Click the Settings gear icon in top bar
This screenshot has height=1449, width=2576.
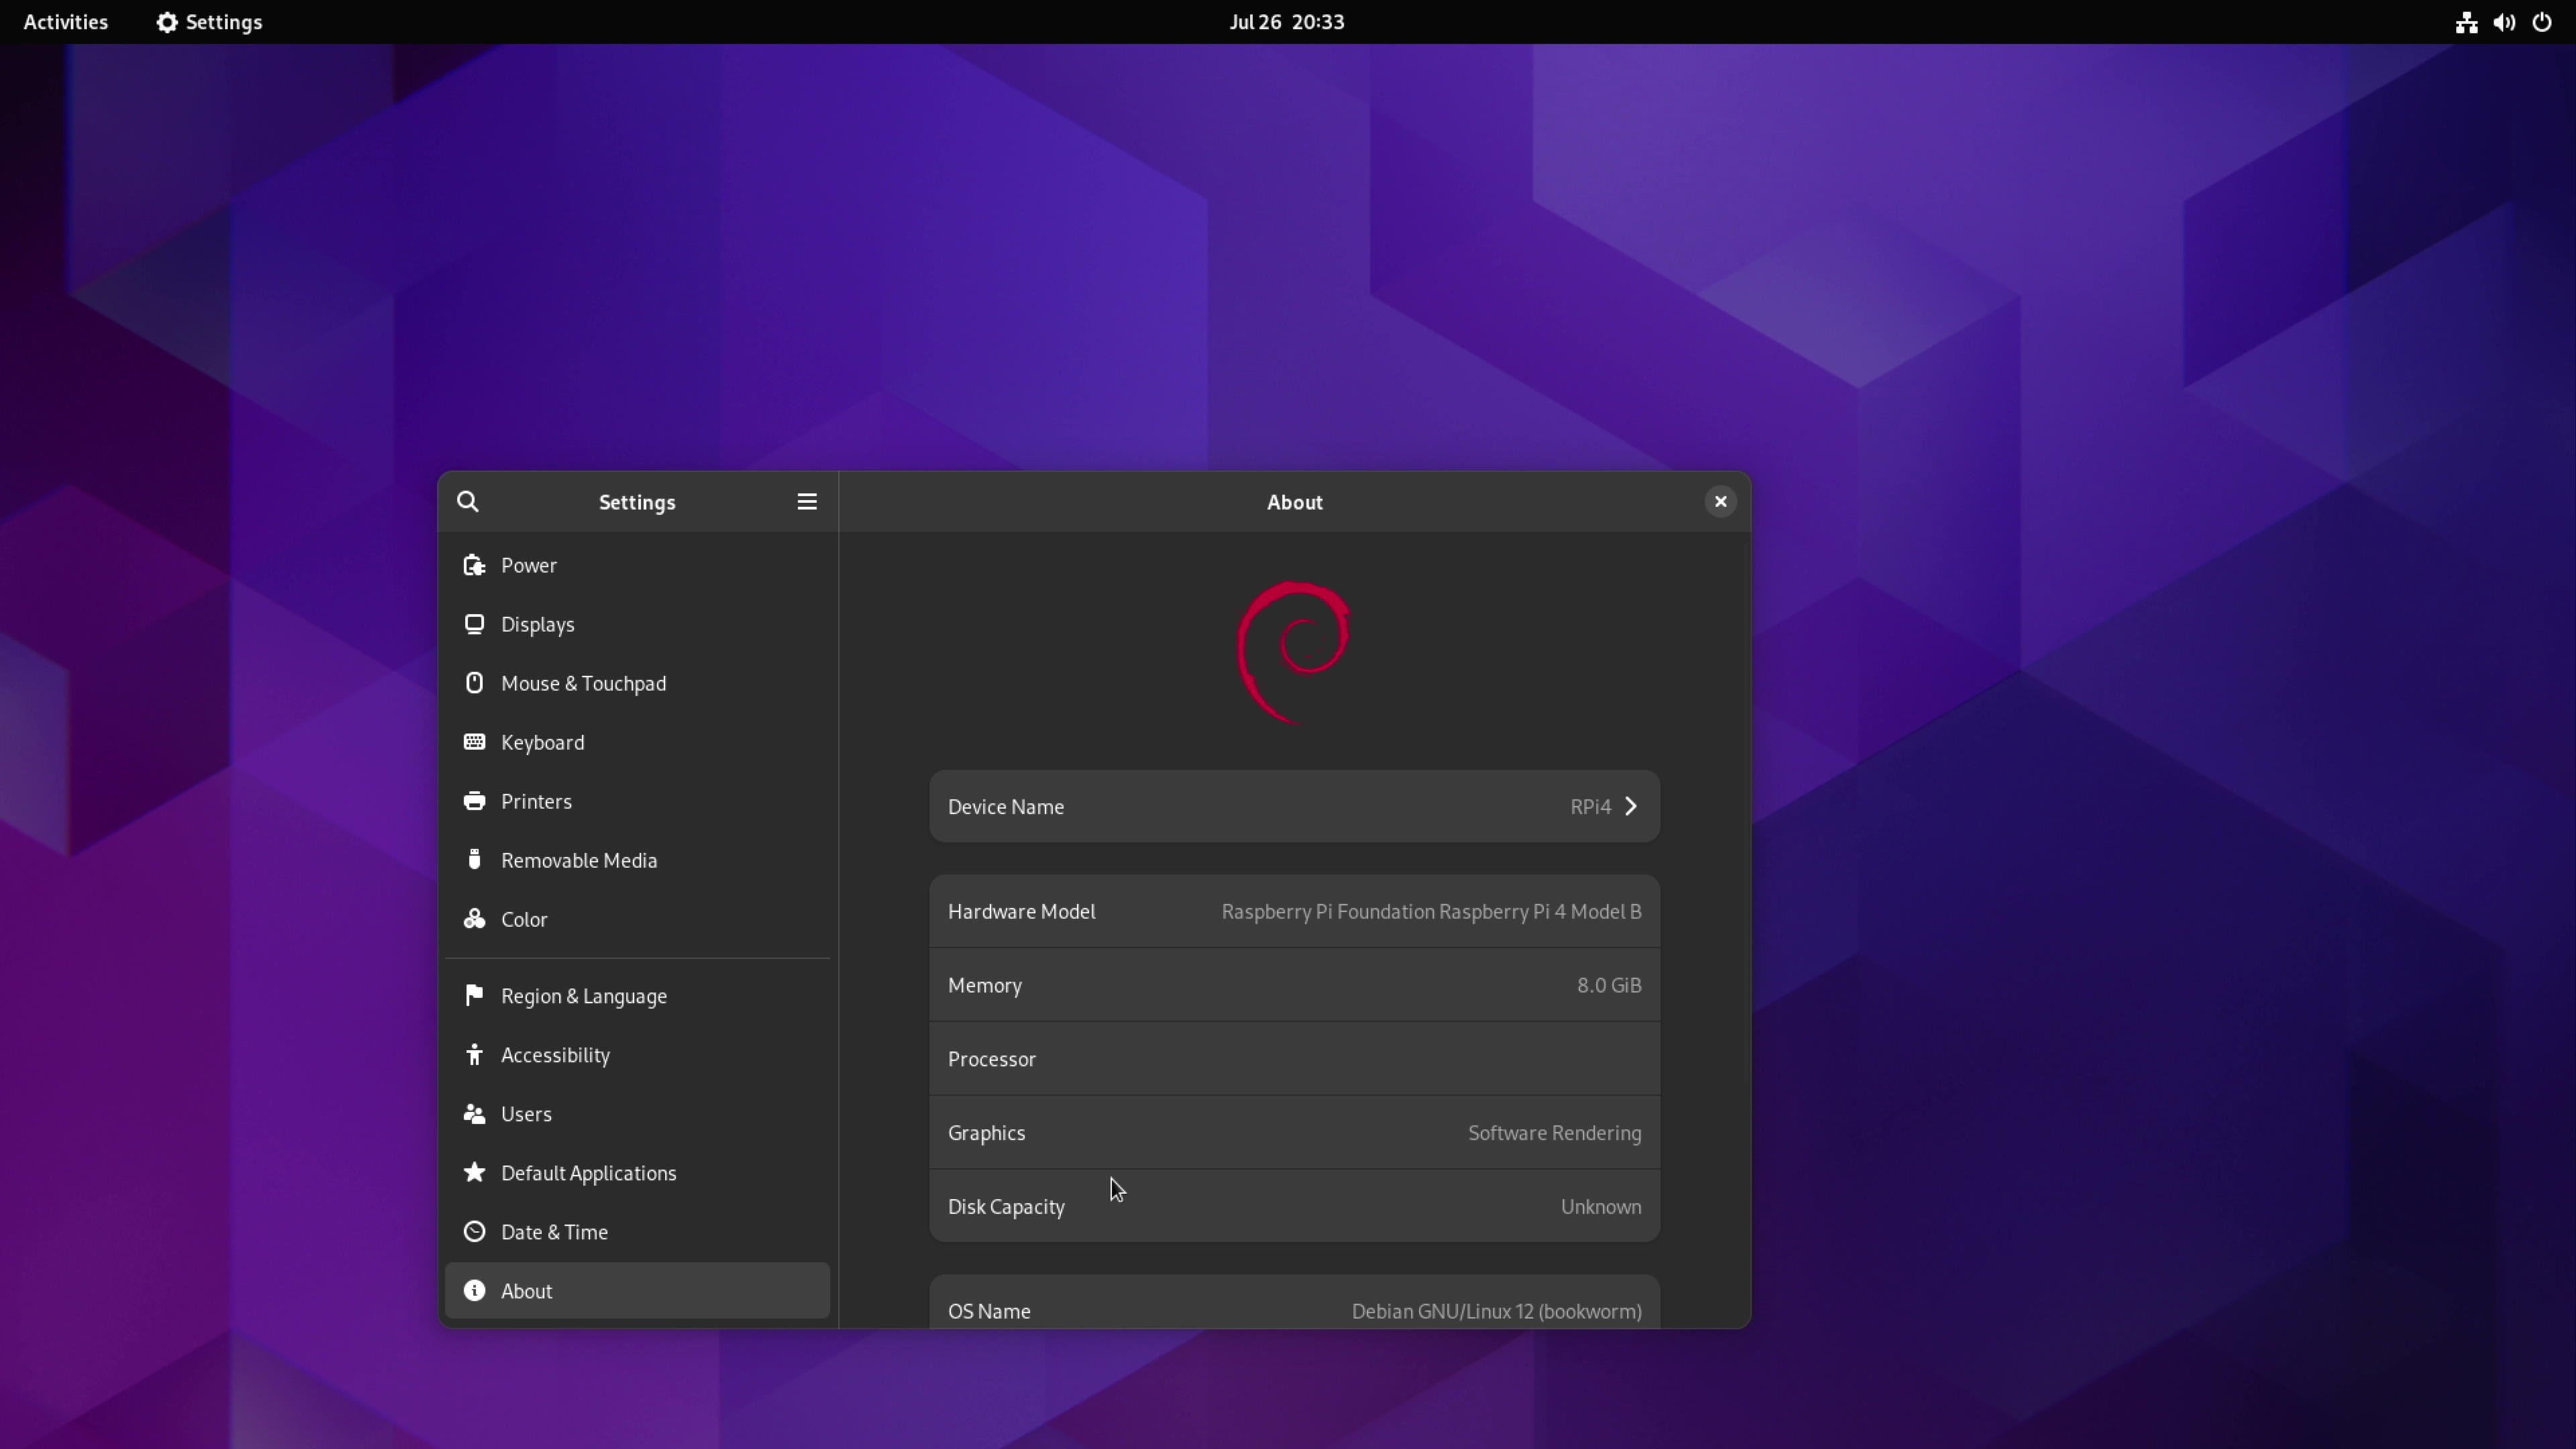(167, 22)
